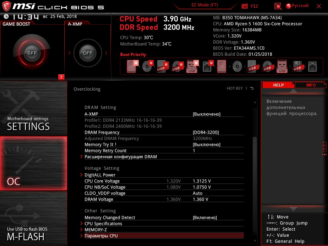Switch to the HELP tab
The image size is (328, 246).
278,85
